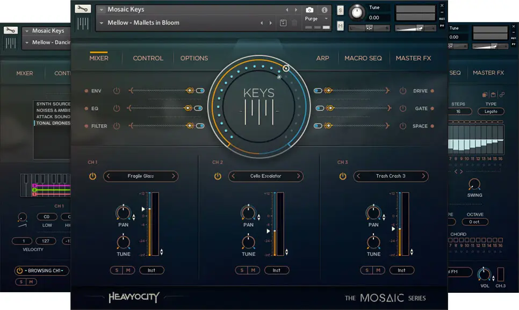This screenshot has width=519, height=310.
Task: Open the MASTER FX tab
Action: [413, 58]
